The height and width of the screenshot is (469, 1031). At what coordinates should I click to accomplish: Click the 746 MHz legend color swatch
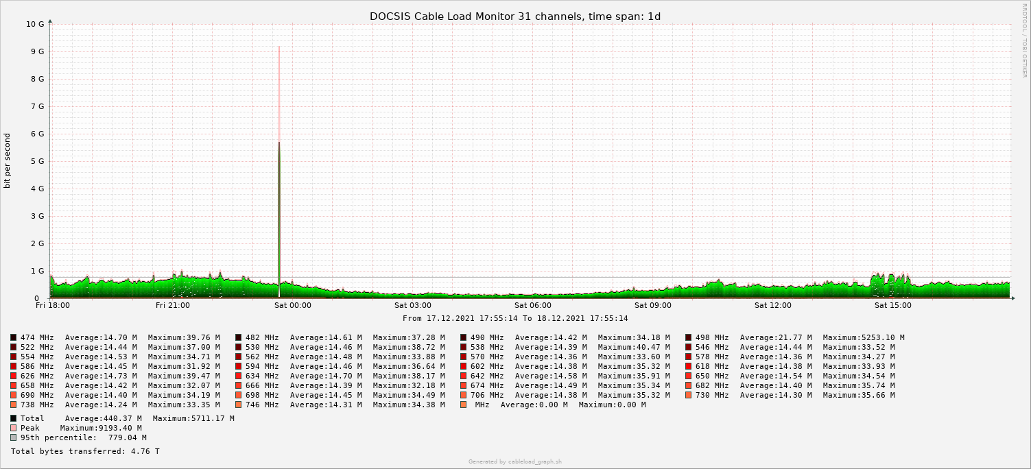point(239,405)
